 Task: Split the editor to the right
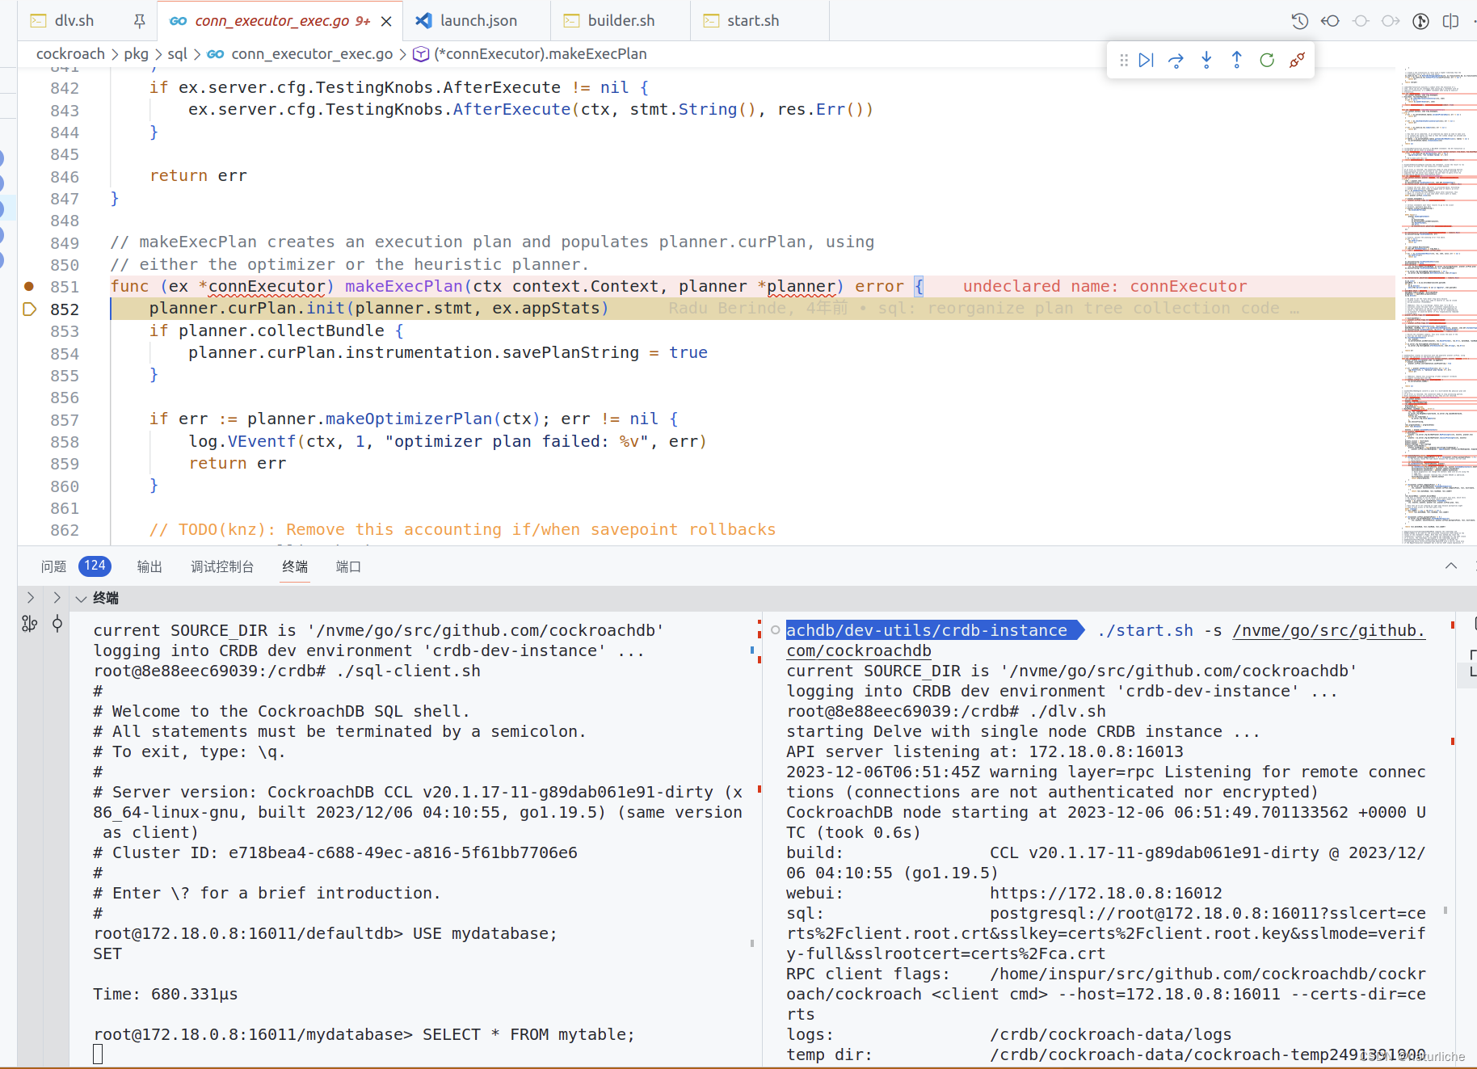coord(1451,21)
